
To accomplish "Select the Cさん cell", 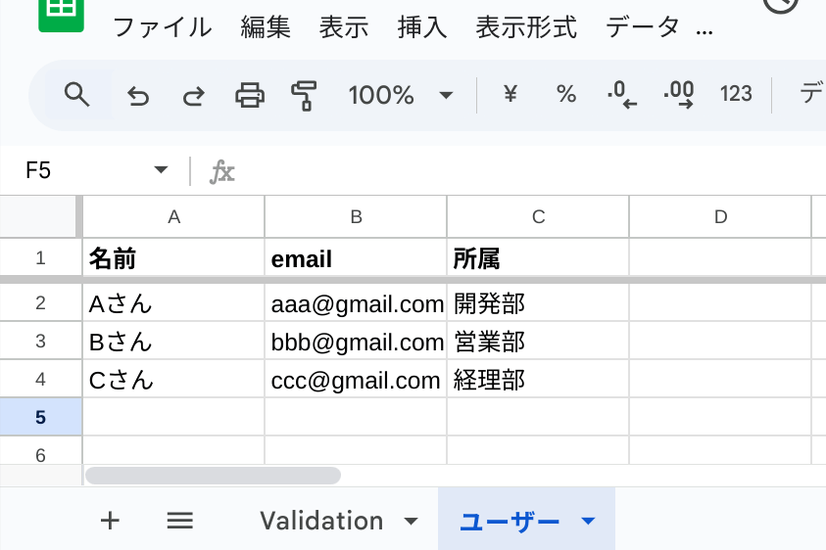I will coord(173,380).
